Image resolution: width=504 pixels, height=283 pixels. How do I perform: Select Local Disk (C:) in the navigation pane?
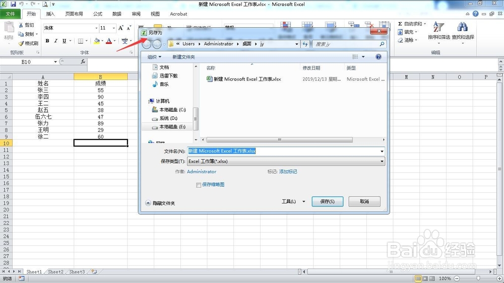click(x=169, y=110)
